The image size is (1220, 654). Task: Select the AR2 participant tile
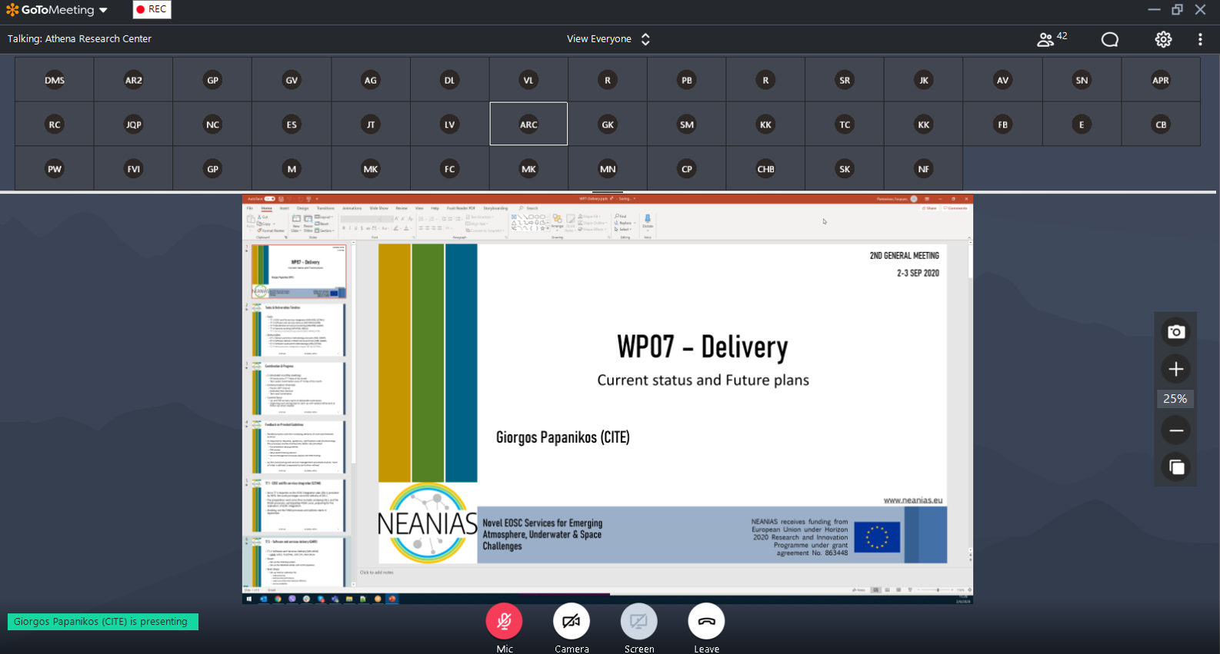(134, 80)
